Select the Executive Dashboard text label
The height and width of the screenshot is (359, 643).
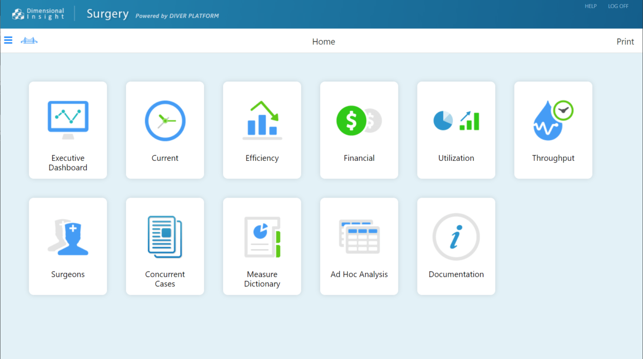[x=68, y=163]
